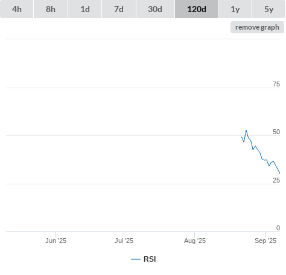Click the RSI line end near 30

279,173
